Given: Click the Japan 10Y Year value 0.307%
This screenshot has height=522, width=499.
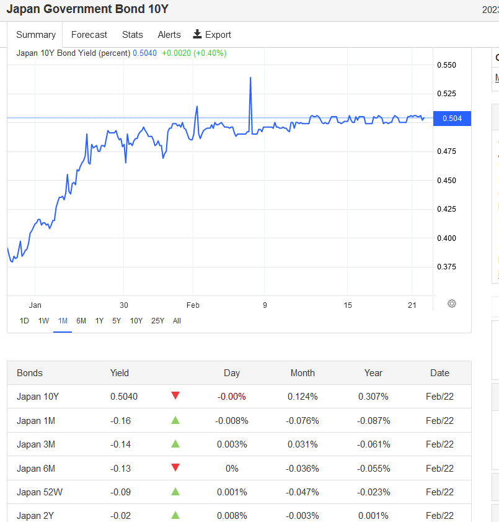Looking at the screenshot, I should point(373,397).
